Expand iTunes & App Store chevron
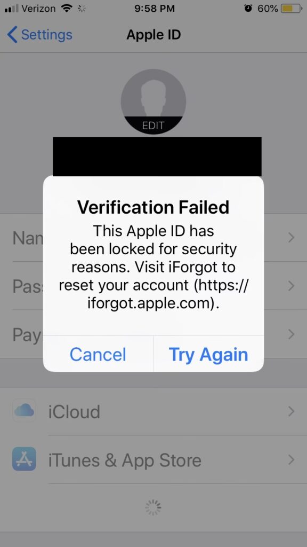The height and width of the screenshot is (547, 307). point(292,460)
